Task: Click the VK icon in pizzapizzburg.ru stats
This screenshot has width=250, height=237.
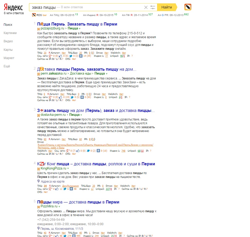Action: [x=81, y=56]
